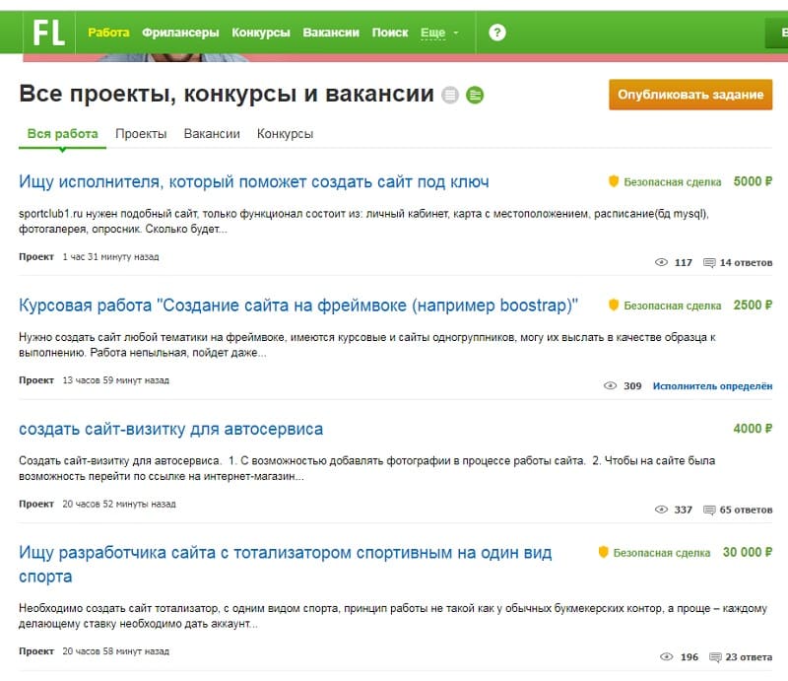
Task: Click the 4000 ₽ budget amount
Action: click(753, 429)
